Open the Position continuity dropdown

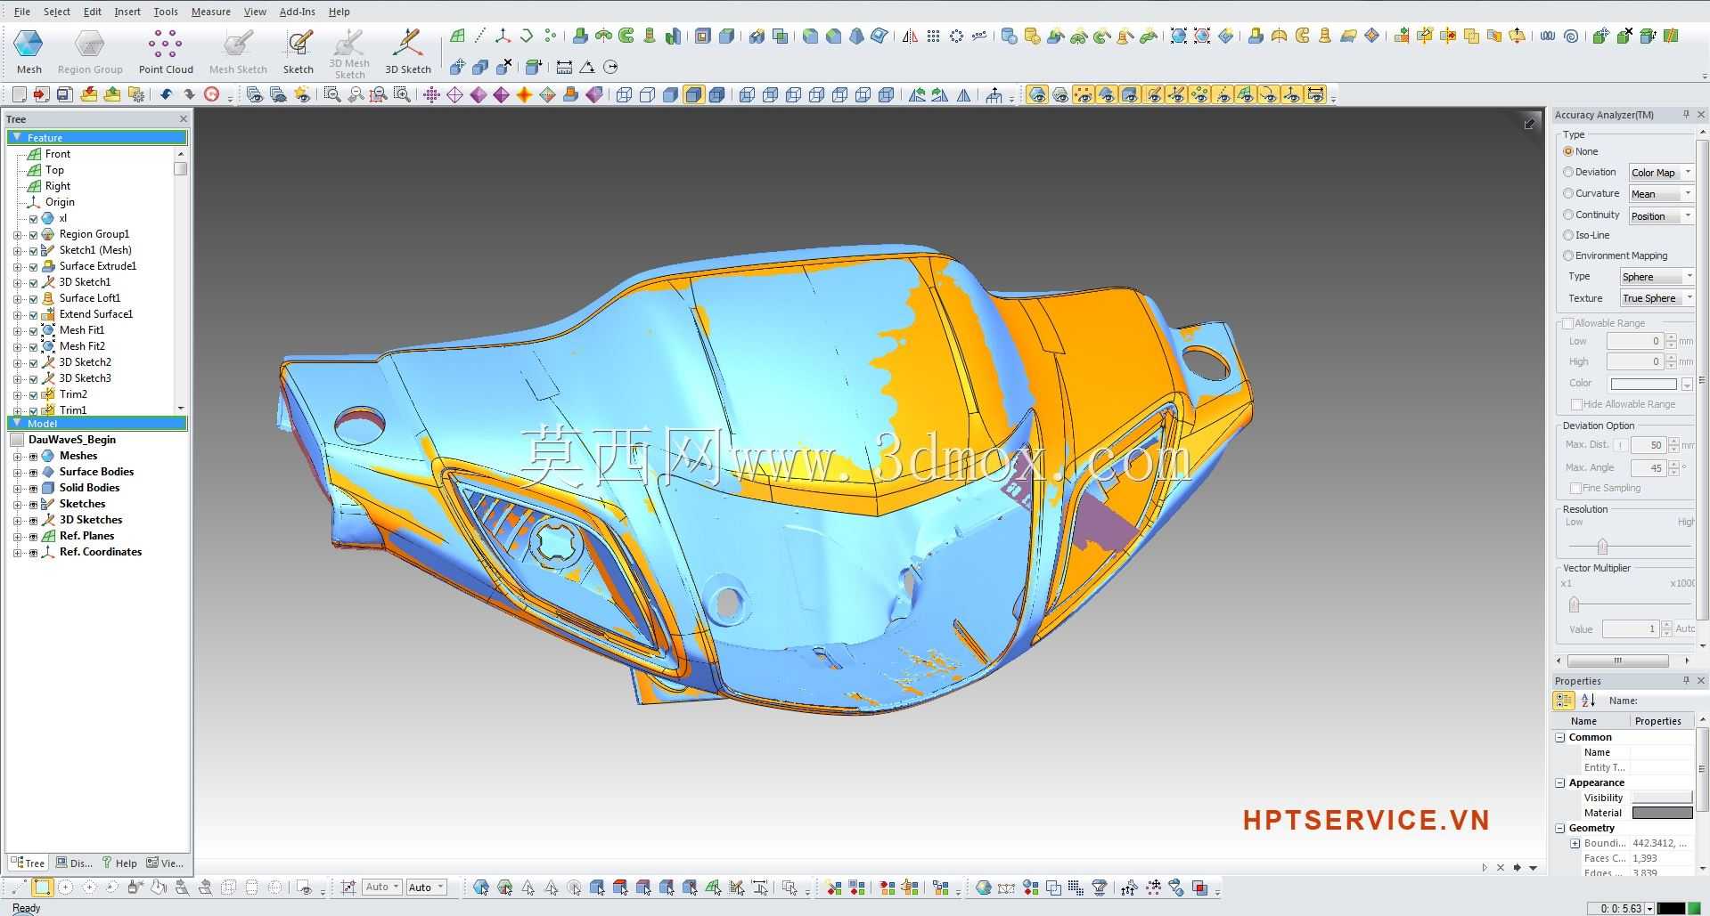pyautogui.click(x=1660, y=216)
